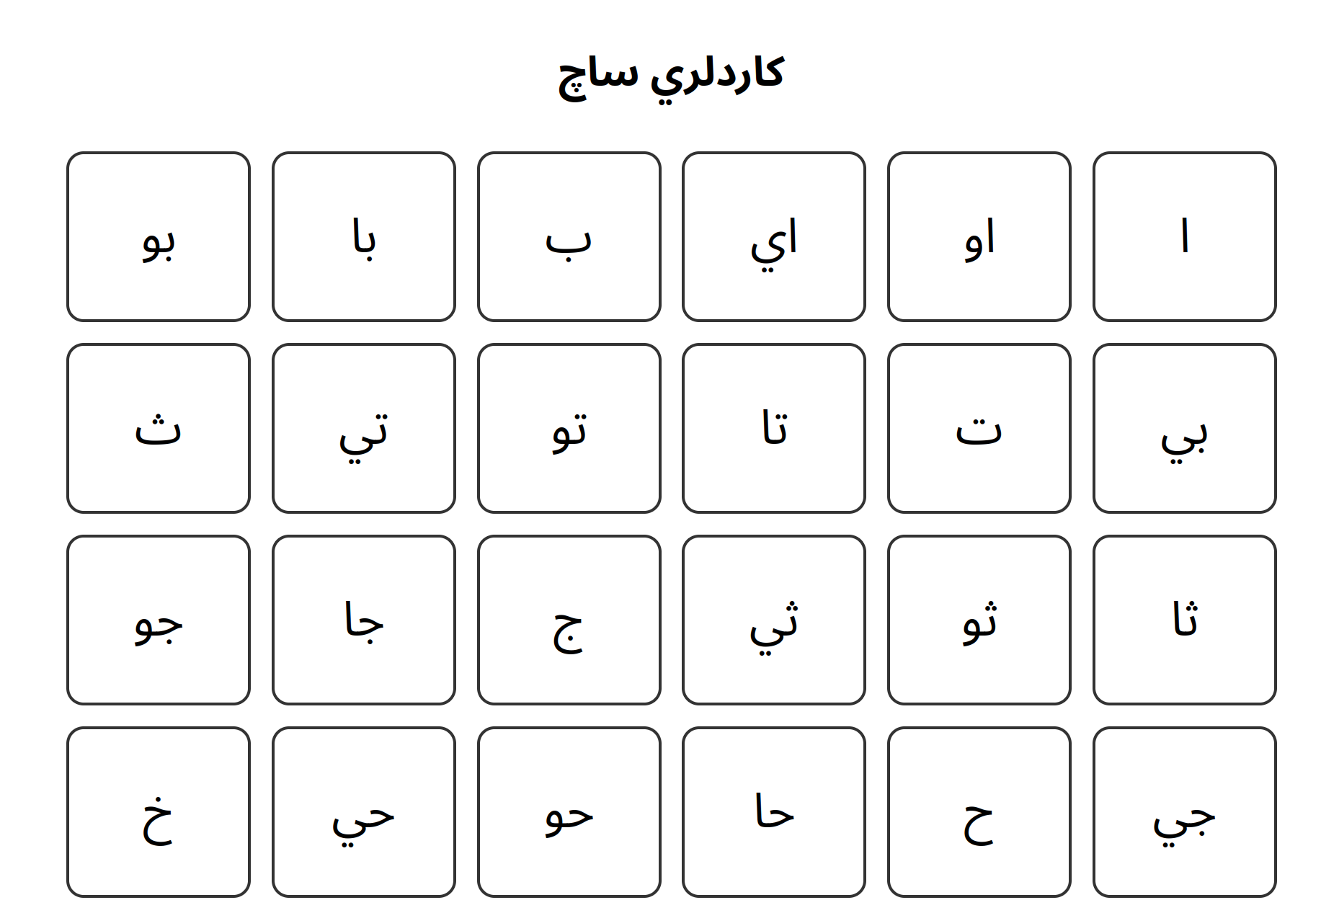Tap the ثو card
The height and width of the screenshot is (900, 1321).
click(x=979, y=620)
